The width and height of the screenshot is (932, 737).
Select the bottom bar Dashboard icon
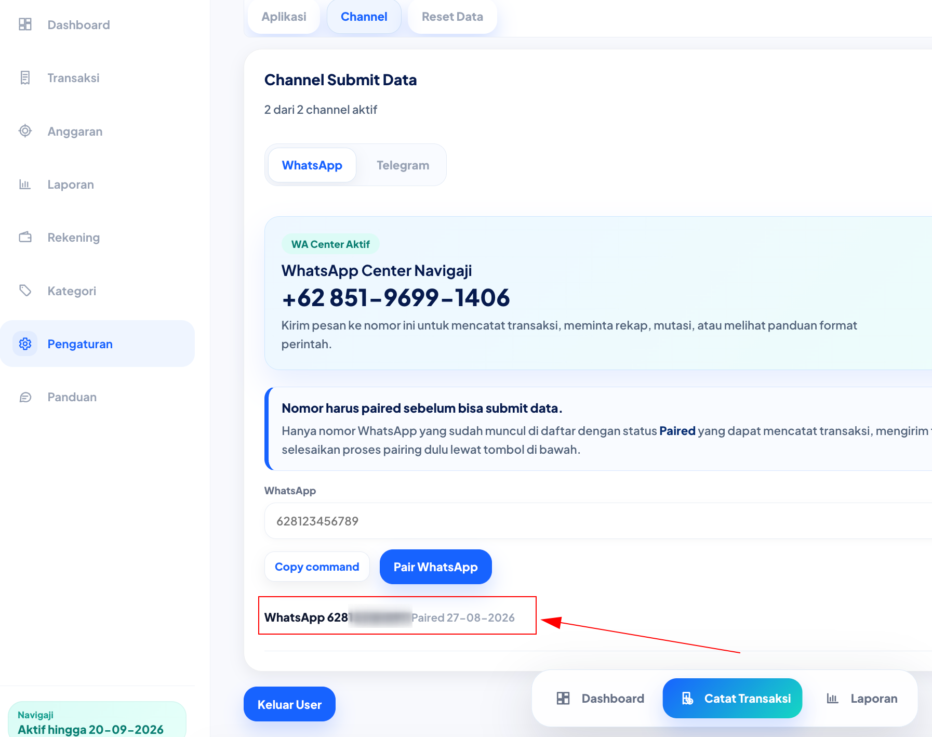(x=563, y=698)
